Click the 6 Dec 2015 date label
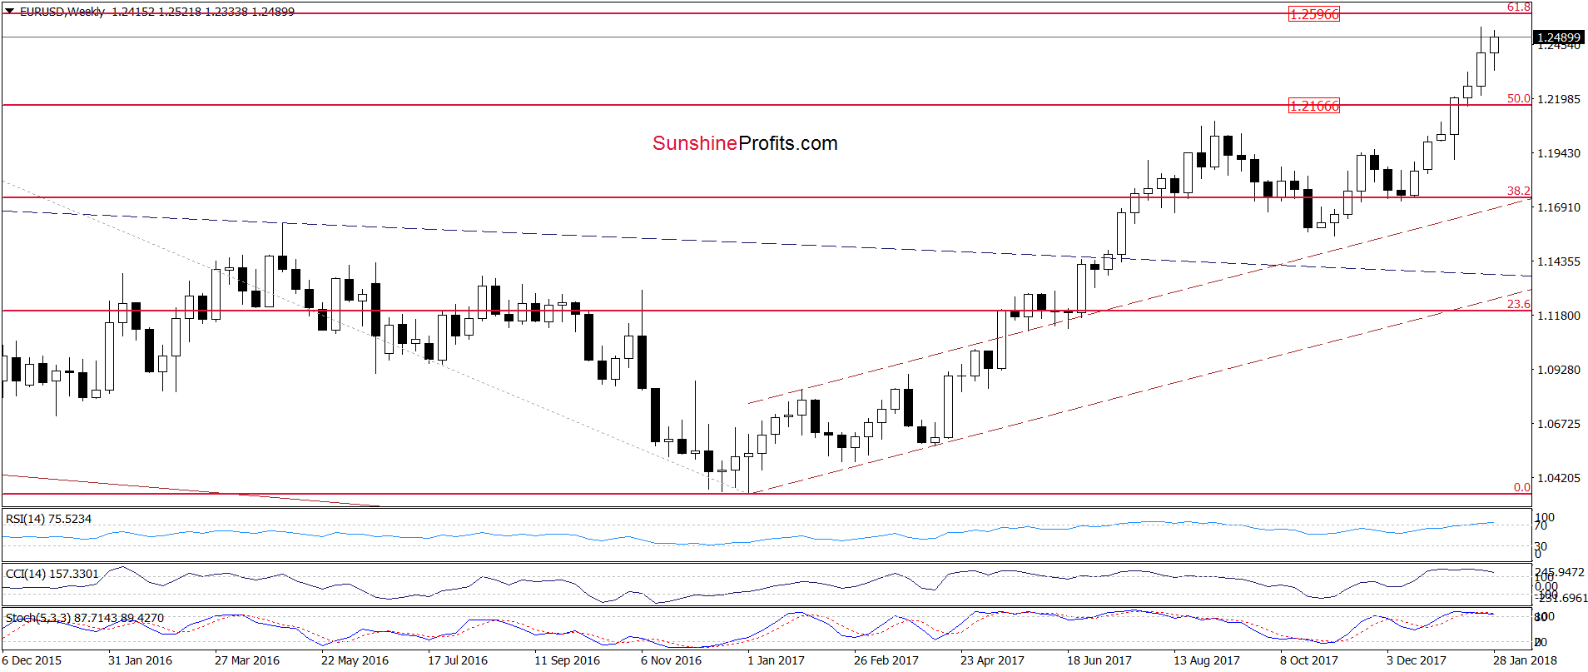Screen dimensions: 1588x672 [x=32, y=660]
